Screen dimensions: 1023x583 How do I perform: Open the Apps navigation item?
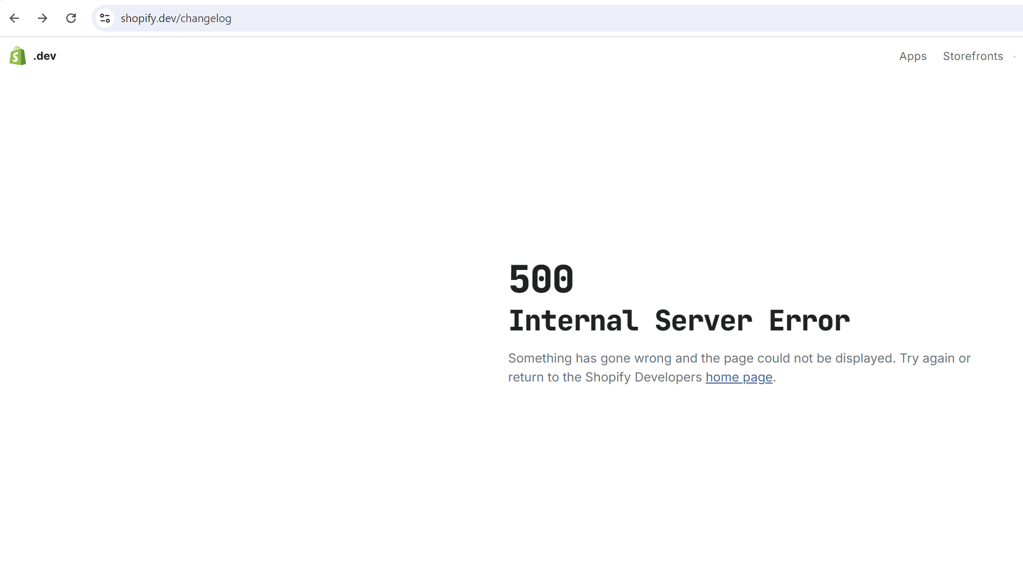912,56
